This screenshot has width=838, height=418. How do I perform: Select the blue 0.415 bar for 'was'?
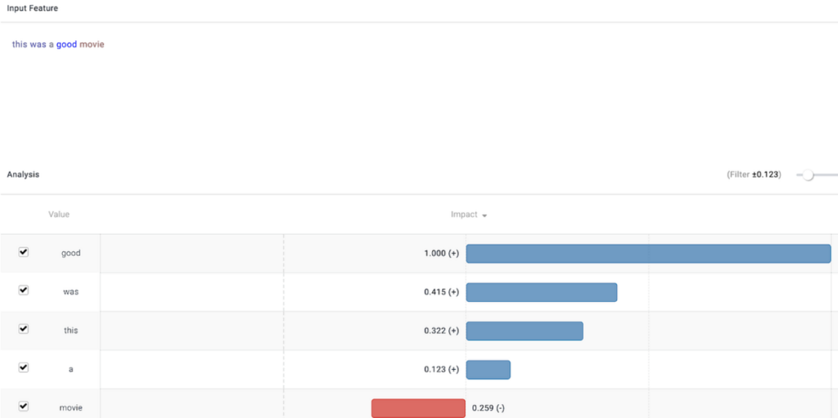coord(542,292)
